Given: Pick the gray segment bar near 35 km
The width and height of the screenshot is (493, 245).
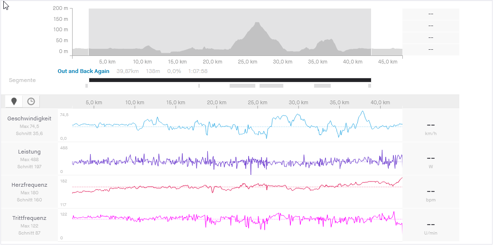Looking at the screenshot, I should coord(322,86).
